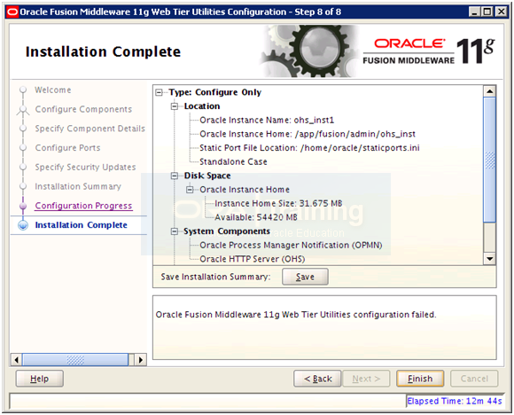Select Available: 54420 MB row
This screenshot has width=514, height=415.
(x=256, y=217)
